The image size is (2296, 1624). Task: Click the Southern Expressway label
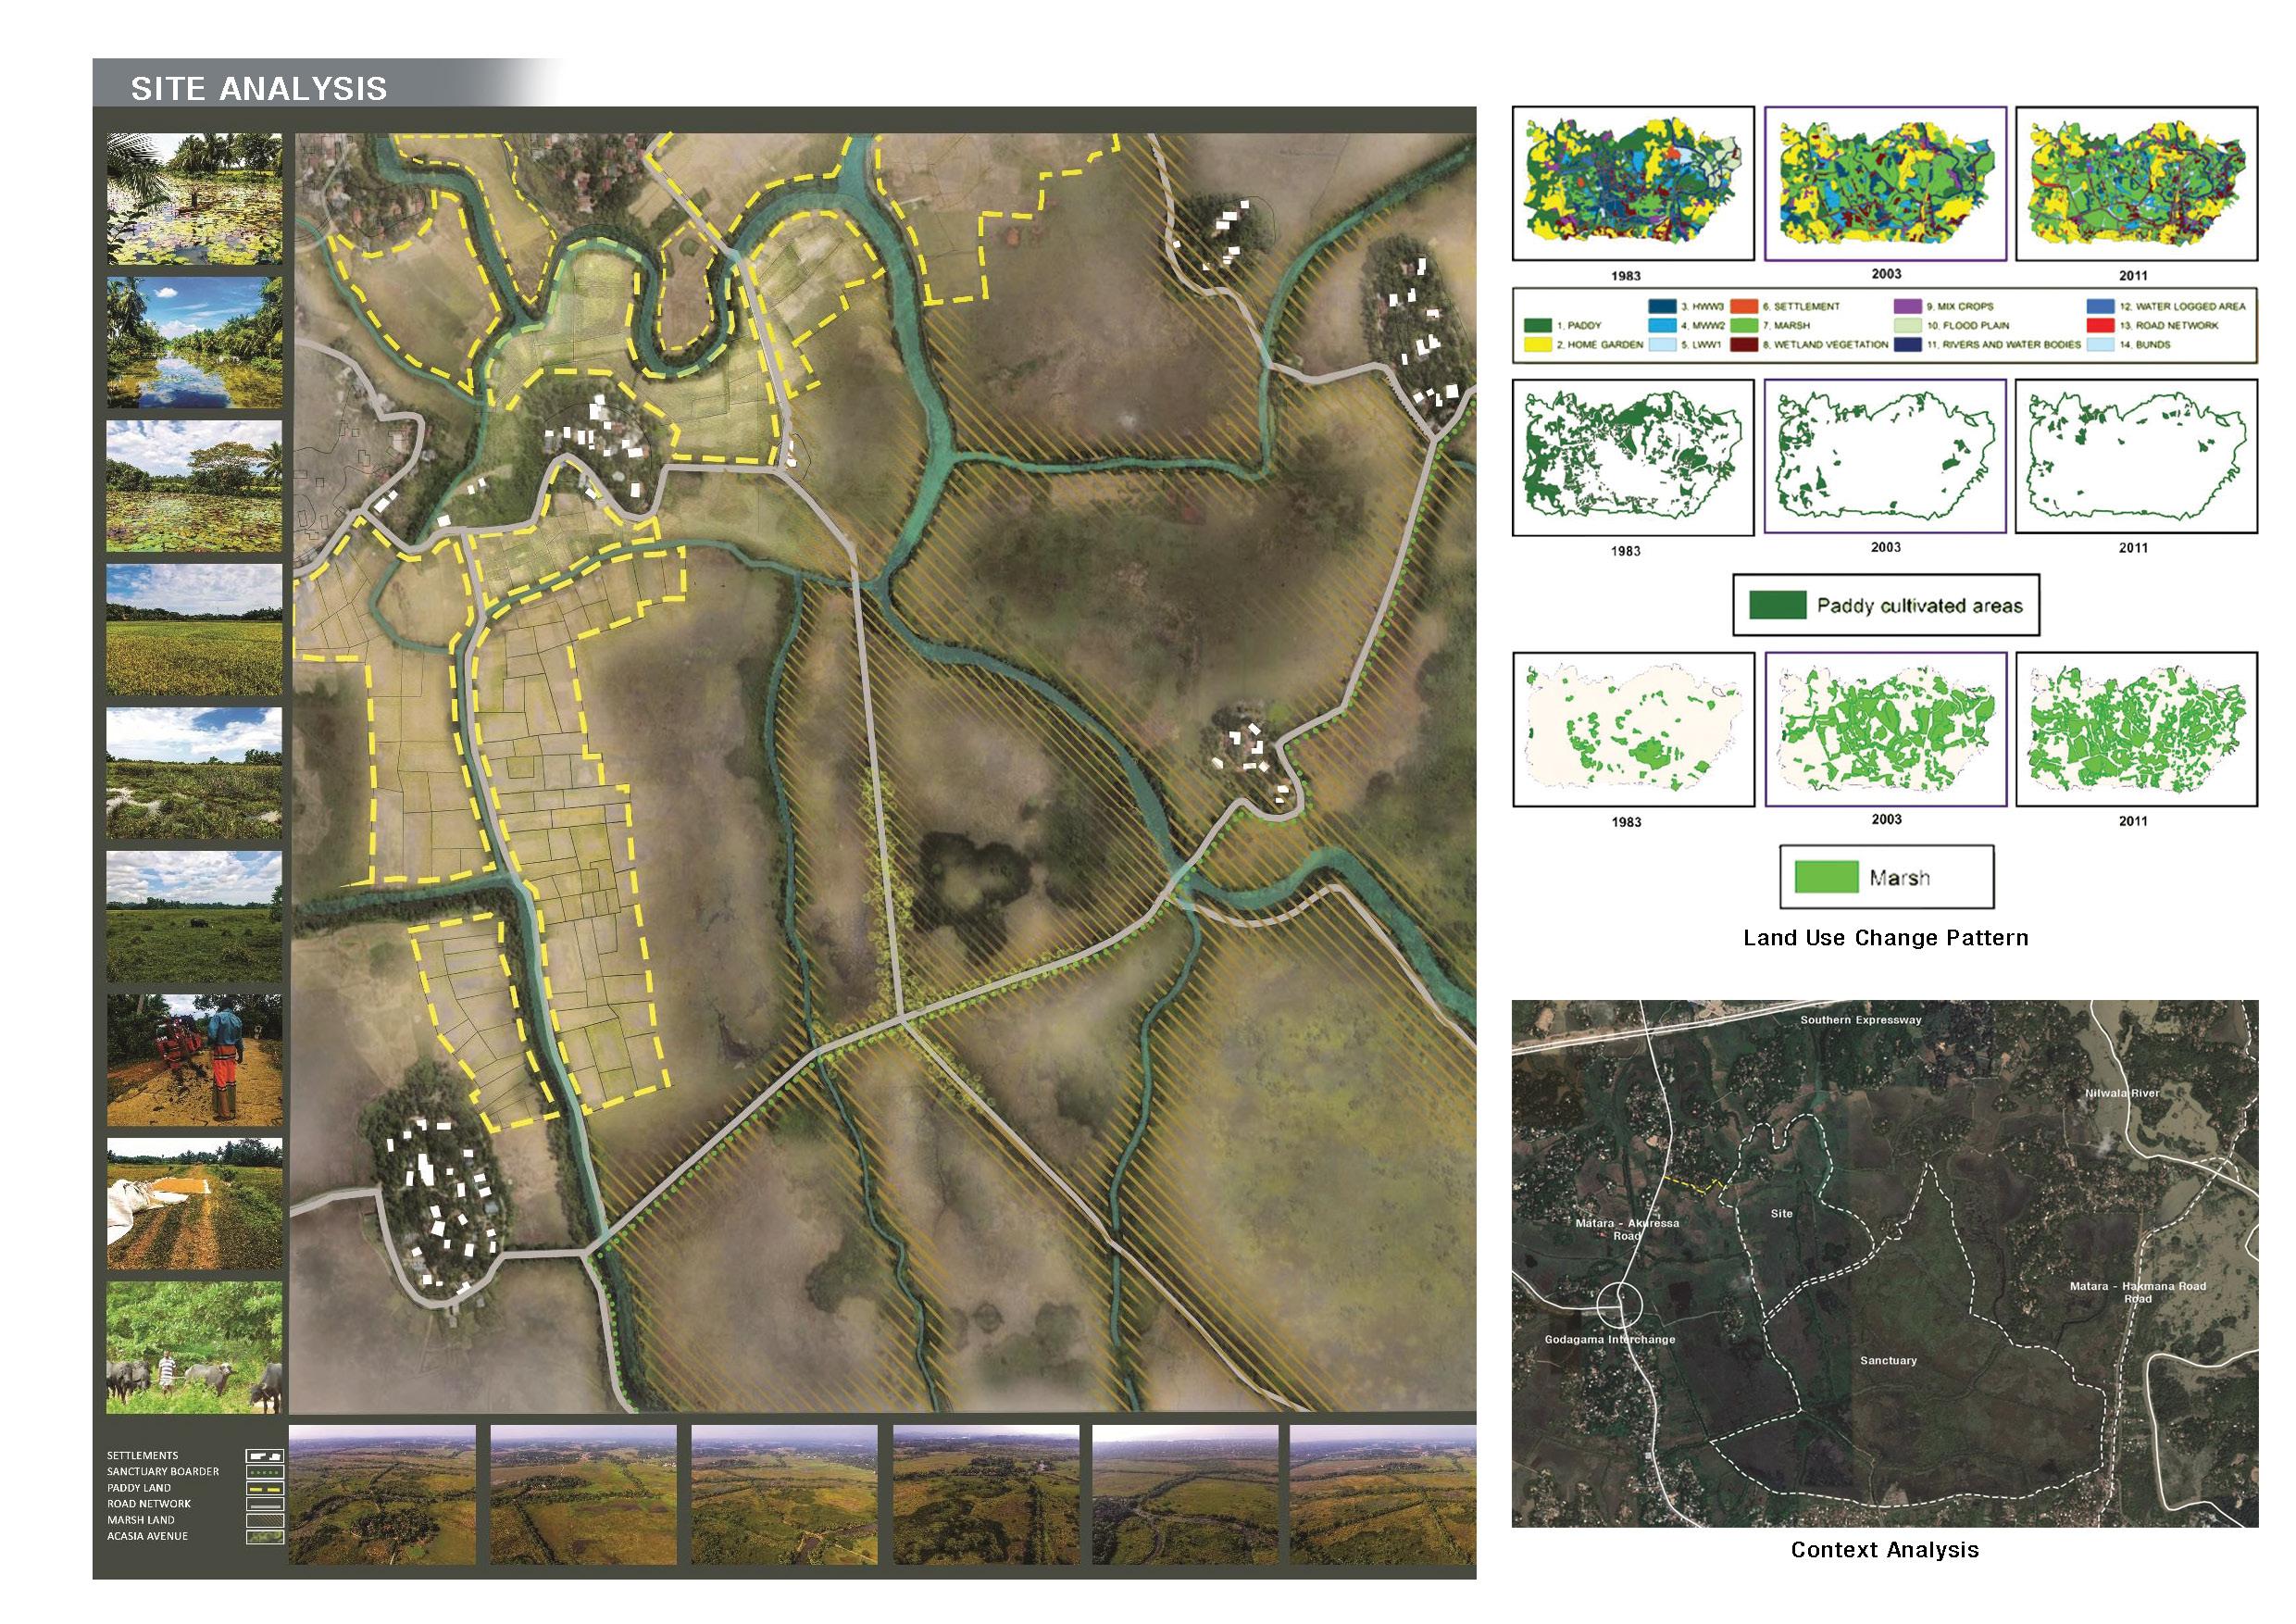tap(1860, 1020)
